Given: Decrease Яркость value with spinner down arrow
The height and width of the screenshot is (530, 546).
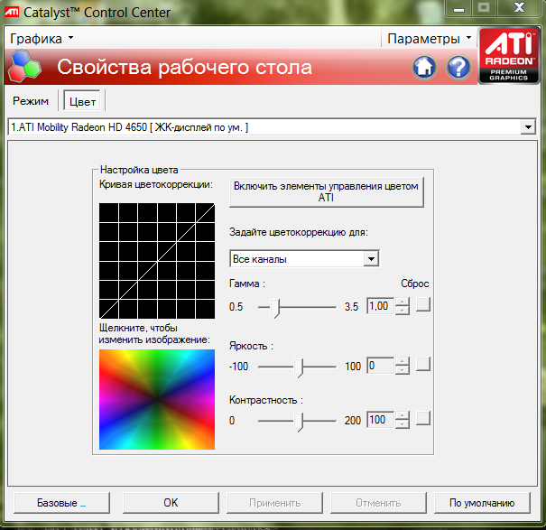Looking at the screenshot, I should pyautogui.click(x=402, y=369).
